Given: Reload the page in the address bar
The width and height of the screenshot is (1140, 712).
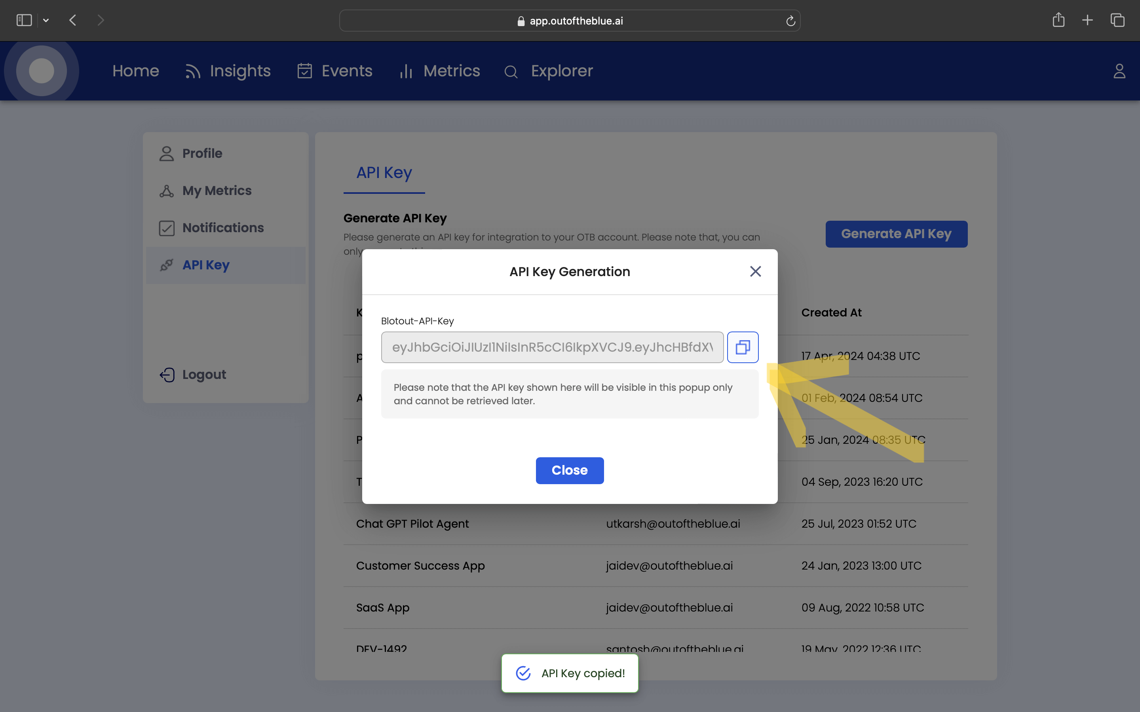Looking at the screenshot, I should coord(790,21).
